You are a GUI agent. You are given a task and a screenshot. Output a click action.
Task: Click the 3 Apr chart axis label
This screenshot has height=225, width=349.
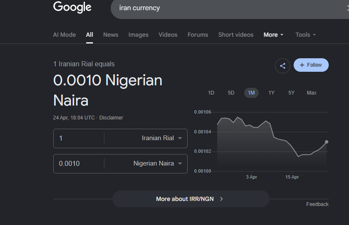(x=251, y=177)
